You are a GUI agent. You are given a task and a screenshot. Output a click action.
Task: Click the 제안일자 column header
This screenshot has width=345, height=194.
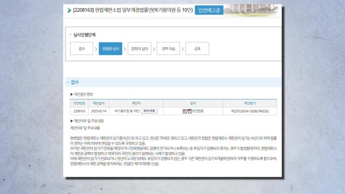click(x=99, y=103)
